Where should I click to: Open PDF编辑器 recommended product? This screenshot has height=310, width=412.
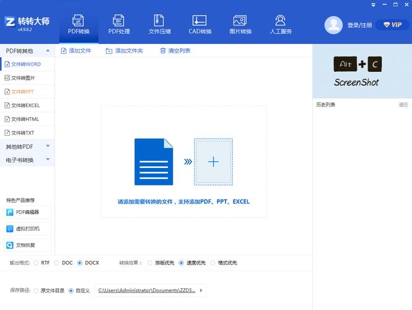[x=27, y=212]
